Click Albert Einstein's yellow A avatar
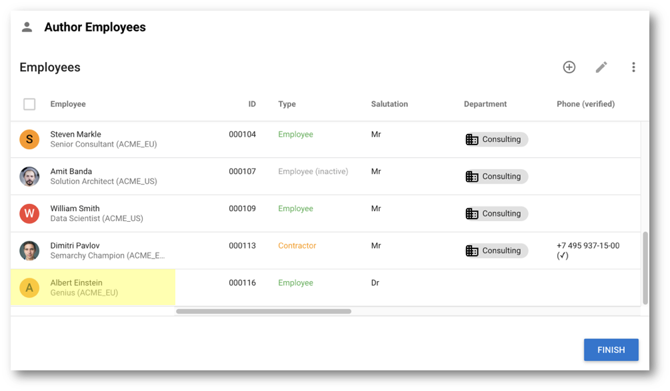Screen dimensions: 670x391 [29, 288]
